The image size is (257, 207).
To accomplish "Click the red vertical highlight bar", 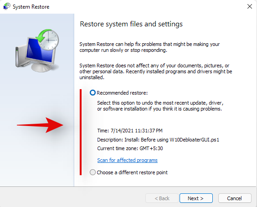I will click(81, 132).
